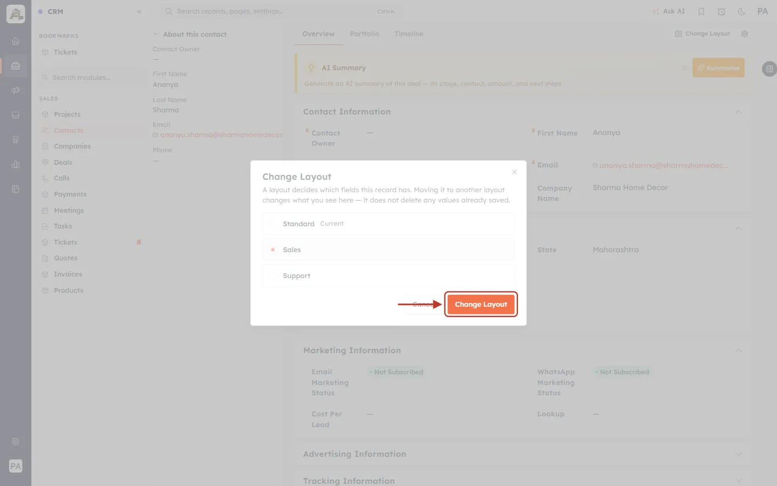Open the PA profile avatar in the top bar
777x486 pixels.
762,11
